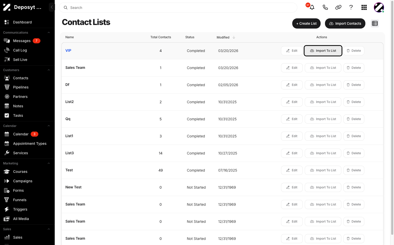The height and width of the screenshot is (245, 394).
Task: Click the page vertical scrollbar
Action: [392, 117]
